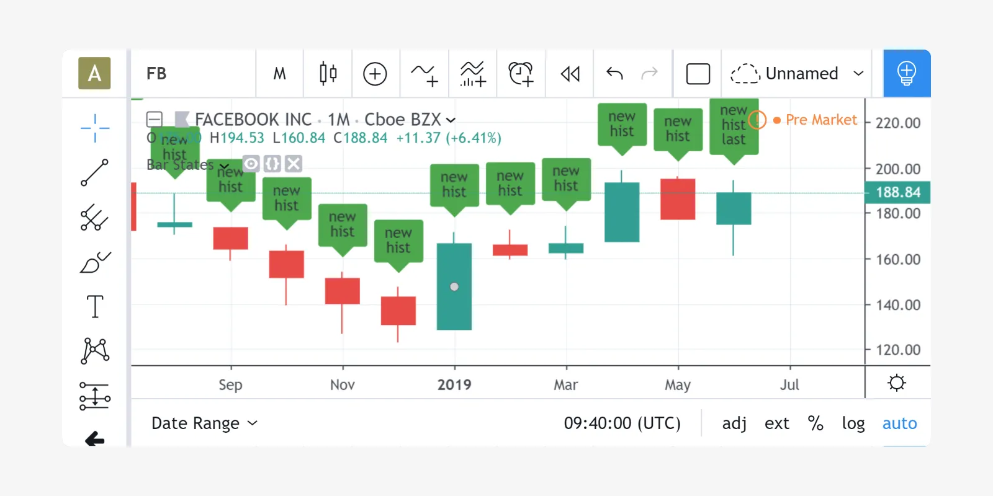The width and height of the screenshot is (993, 496).
Task: Click the 09:40:00 (UTC) timezone clock
Action: coord(622,423)
